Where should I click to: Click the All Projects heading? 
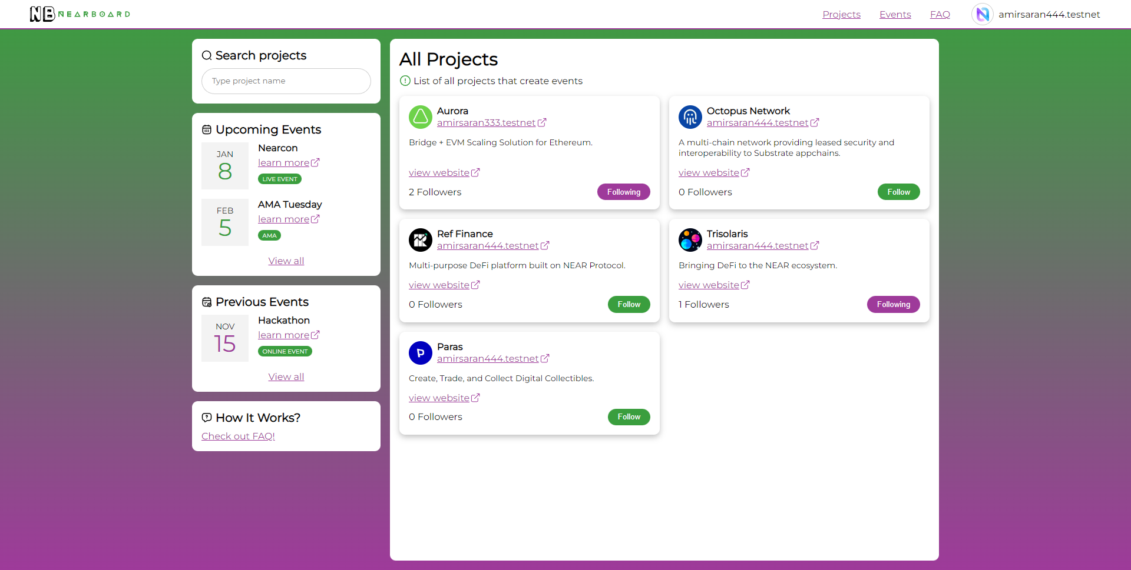click(448, 59)
